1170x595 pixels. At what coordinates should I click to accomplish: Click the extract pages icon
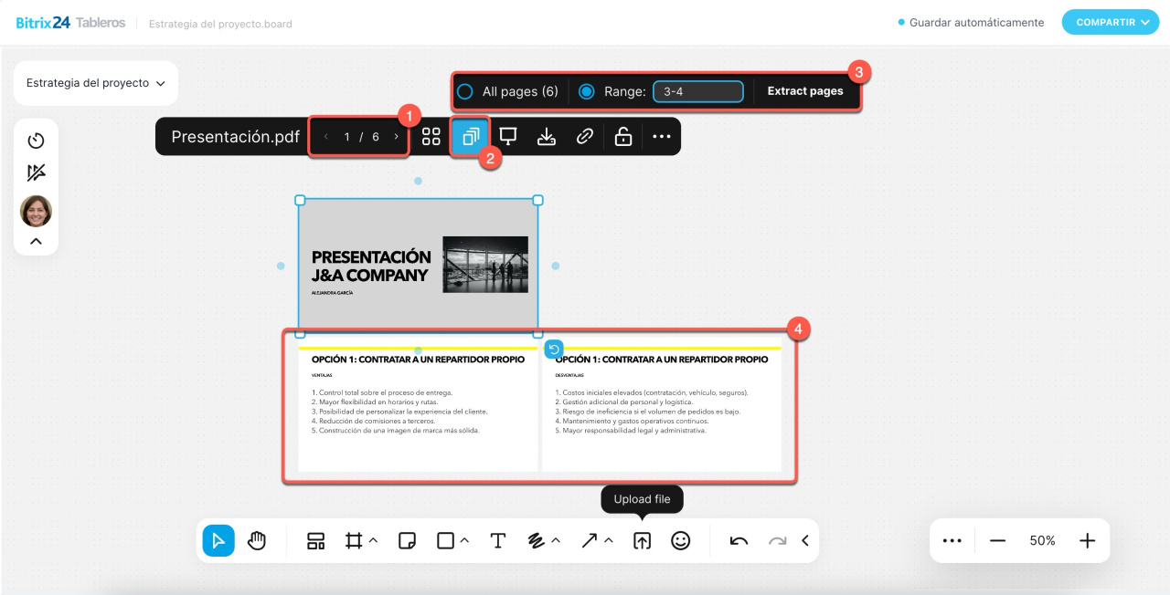click(470, 137)
